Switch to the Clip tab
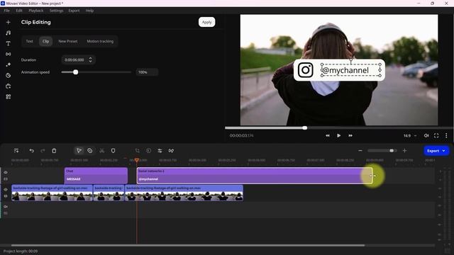 (x=45, y=41)
